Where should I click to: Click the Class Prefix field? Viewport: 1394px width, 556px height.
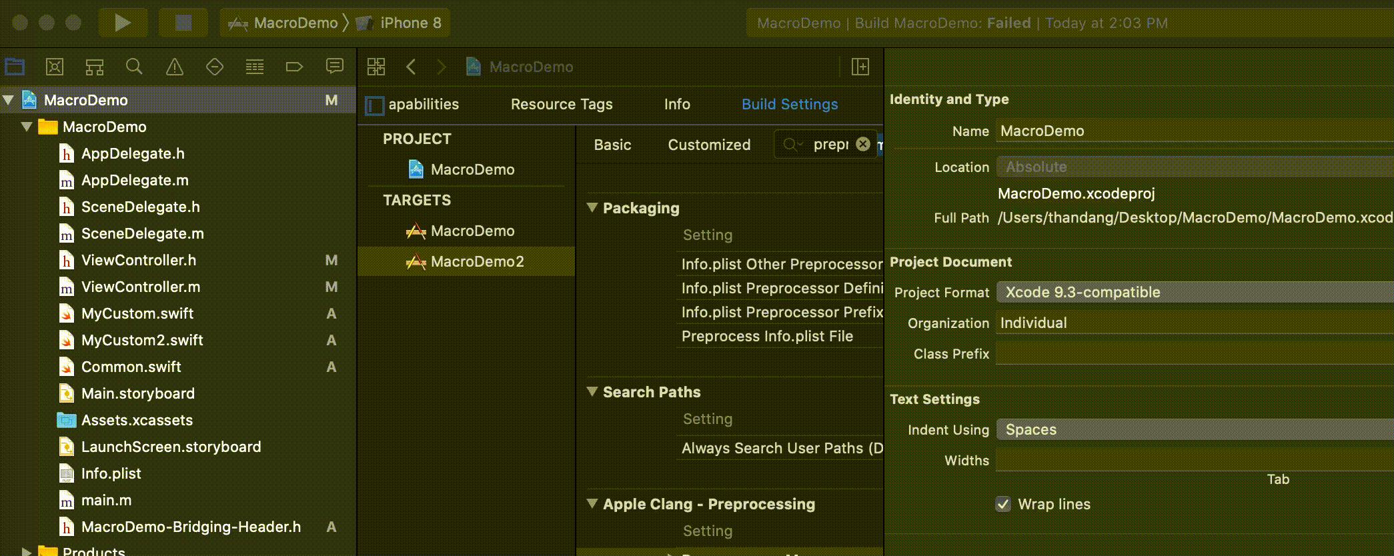click(1195, 353)
